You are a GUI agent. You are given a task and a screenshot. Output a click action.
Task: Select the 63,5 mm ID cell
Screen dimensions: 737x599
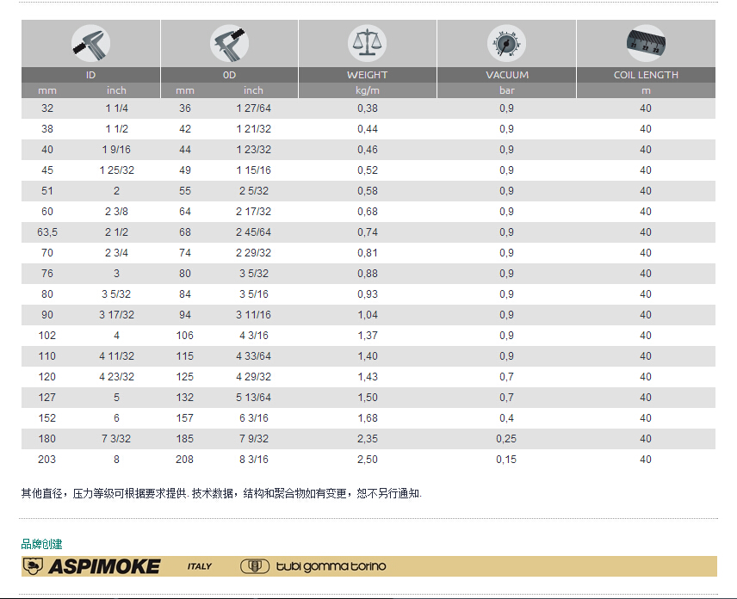[47, 232]
